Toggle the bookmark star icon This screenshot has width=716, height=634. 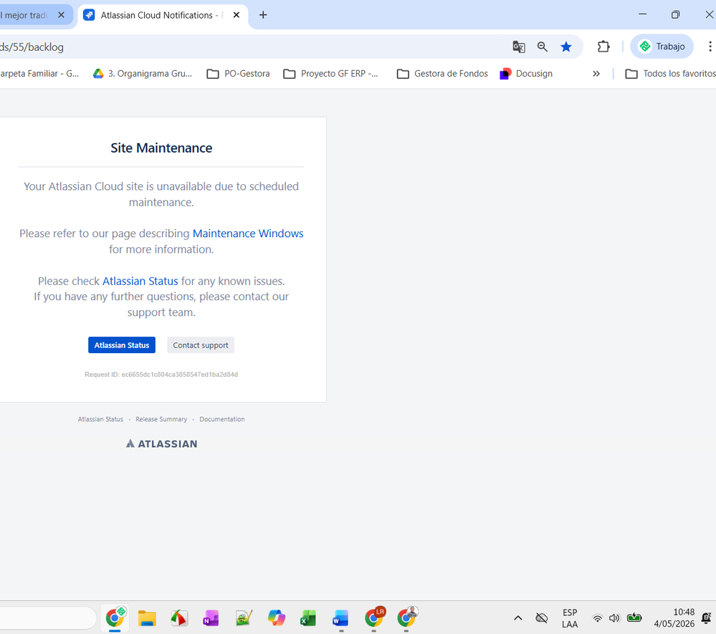point(565,47)
